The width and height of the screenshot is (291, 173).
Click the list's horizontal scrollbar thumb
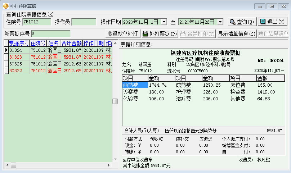[x=13, y=165]
